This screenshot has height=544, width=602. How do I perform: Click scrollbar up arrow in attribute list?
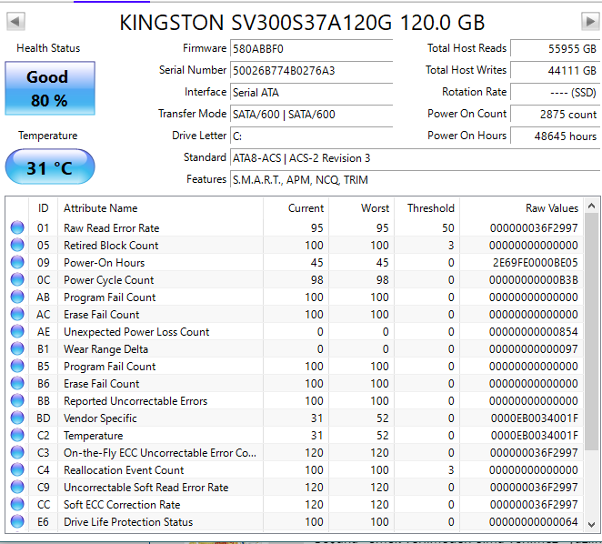coord(591,207)
